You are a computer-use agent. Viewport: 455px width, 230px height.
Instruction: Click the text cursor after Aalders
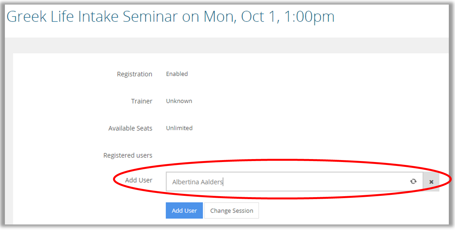click(223, 182)
